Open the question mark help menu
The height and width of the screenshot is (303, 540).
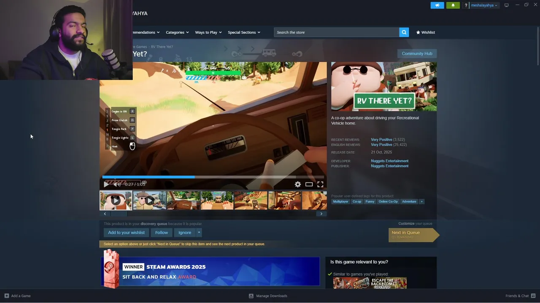466,5
